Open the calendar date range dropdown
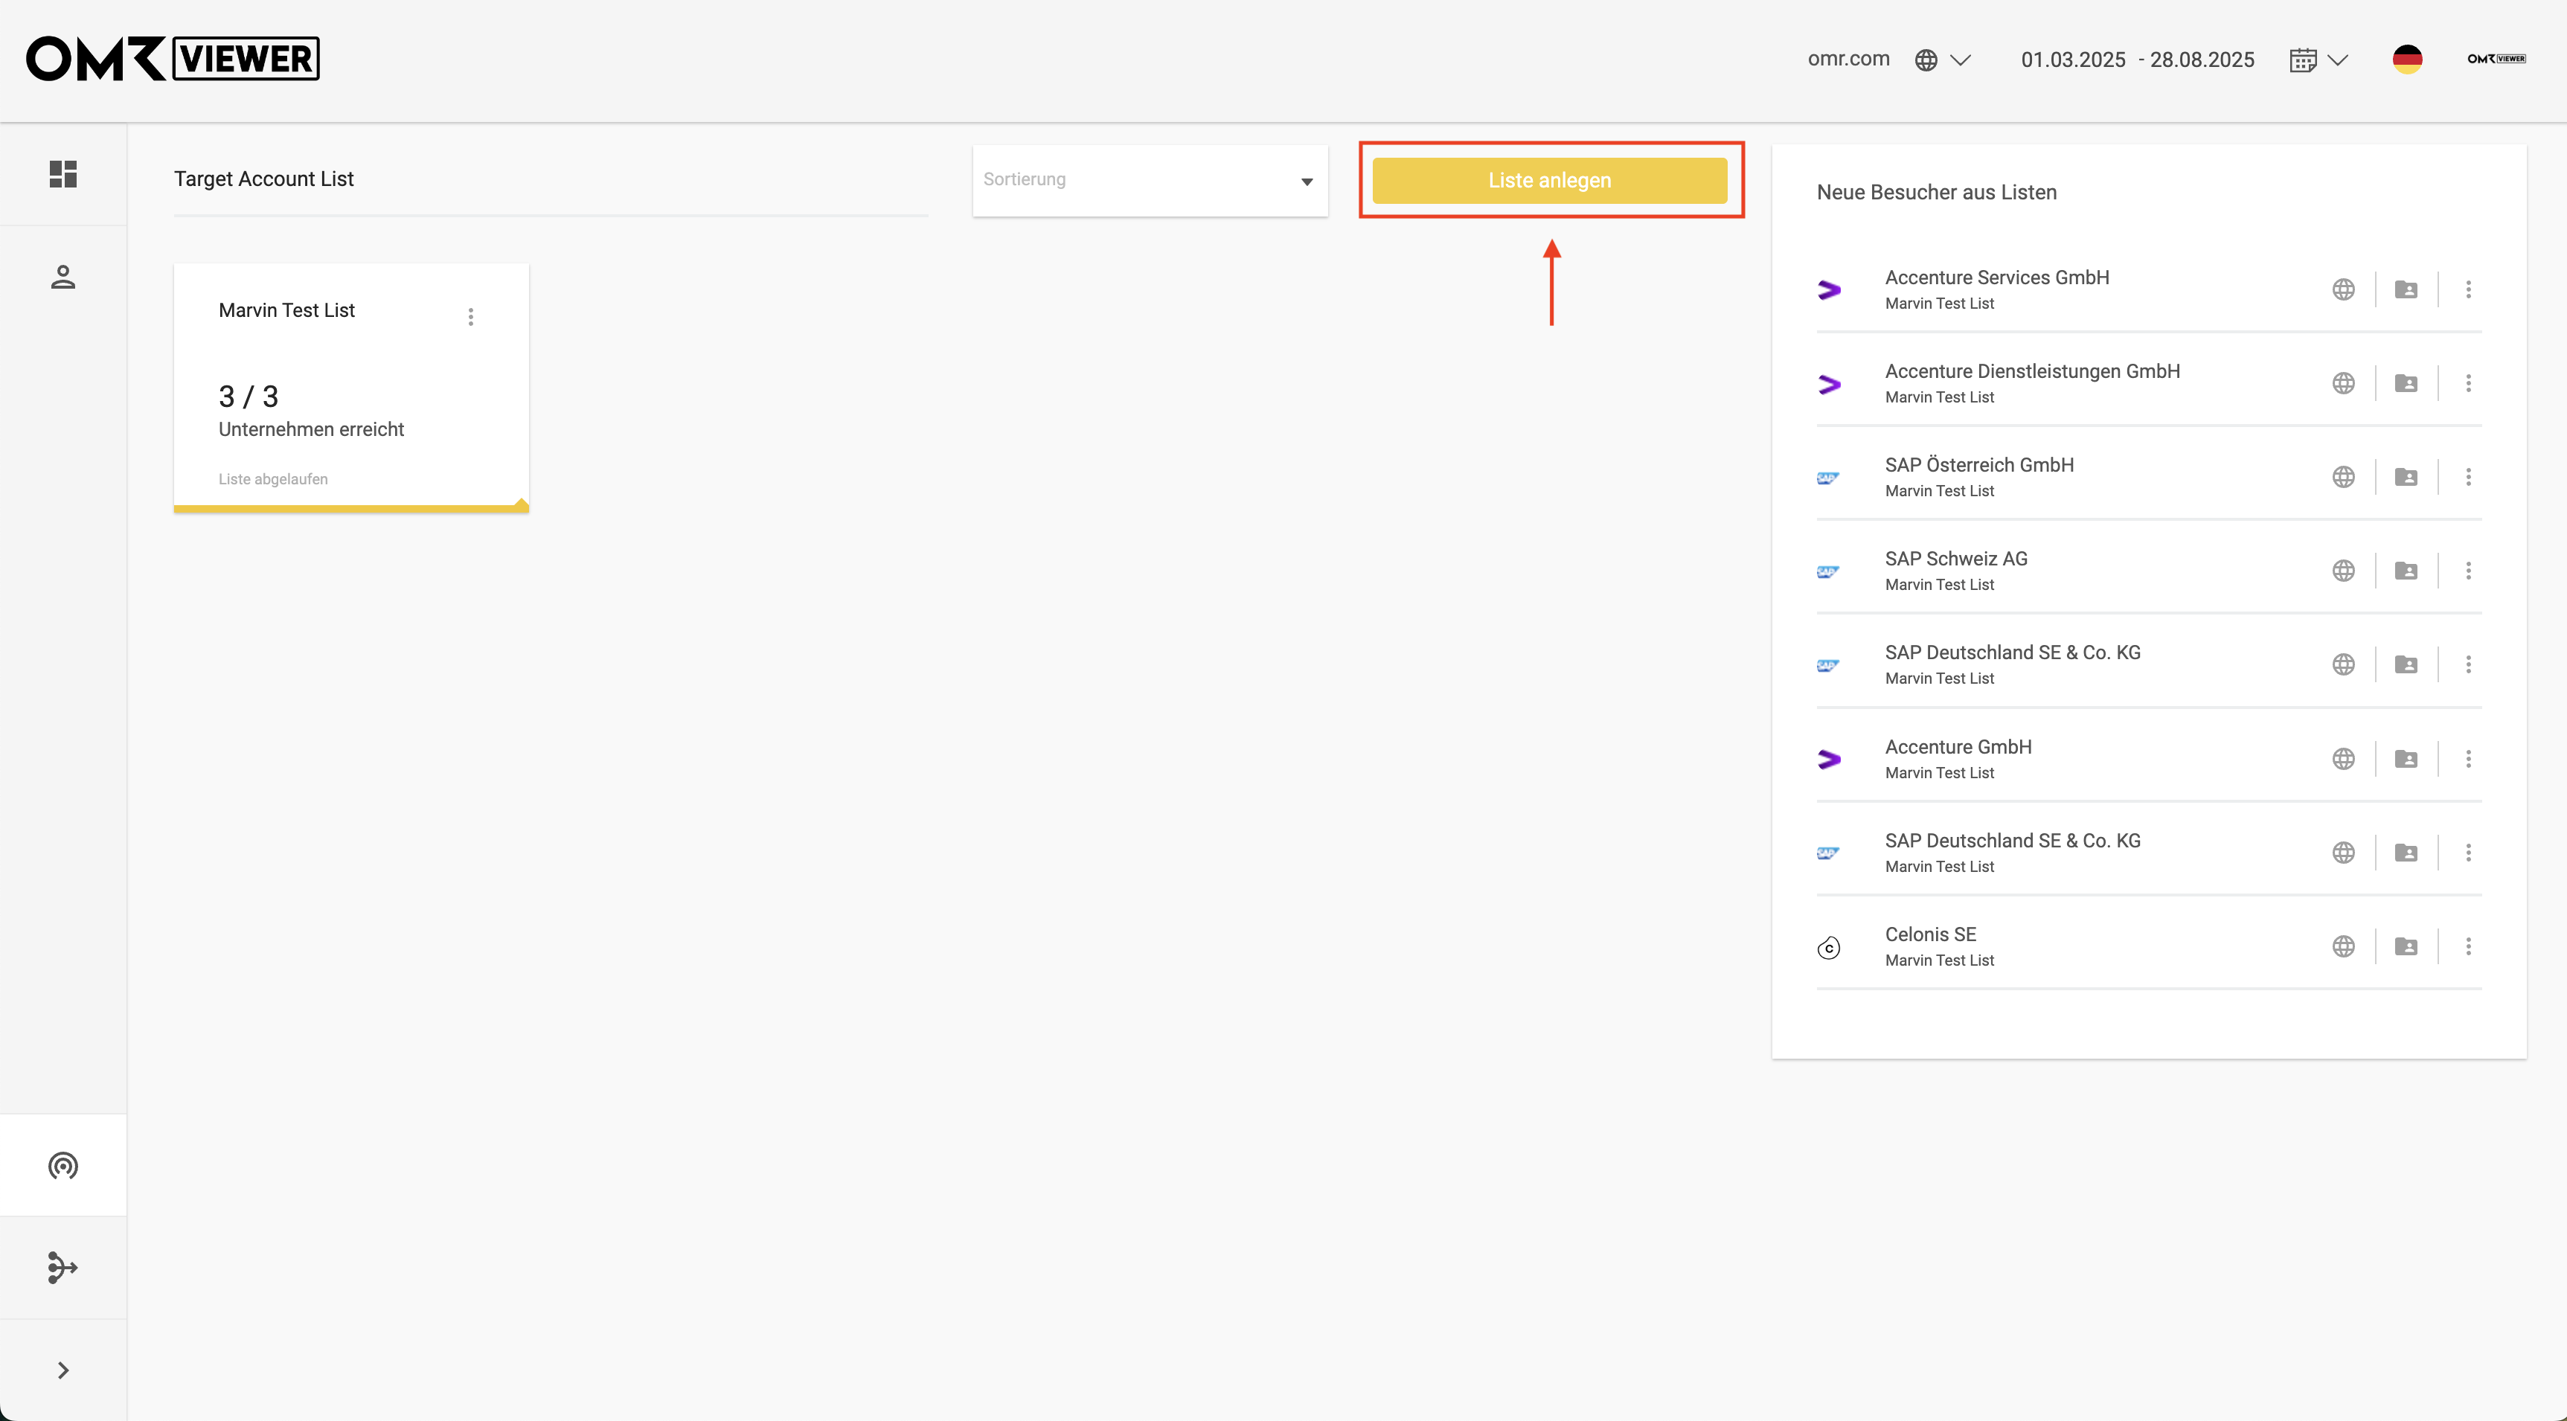Viewport: 2567px width, 1421px height. tap(2318, 60)
